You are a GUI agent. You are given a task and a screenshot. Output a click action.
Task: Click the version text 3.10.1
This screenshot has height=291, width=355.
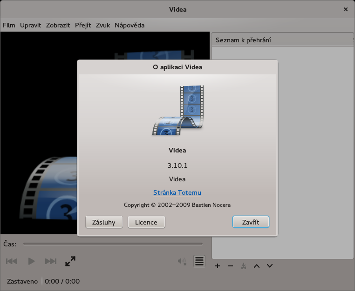(177, 165)
